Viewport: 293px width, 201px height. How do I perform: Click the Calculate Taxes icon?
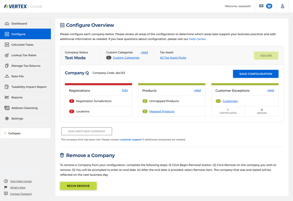point(7,45)
